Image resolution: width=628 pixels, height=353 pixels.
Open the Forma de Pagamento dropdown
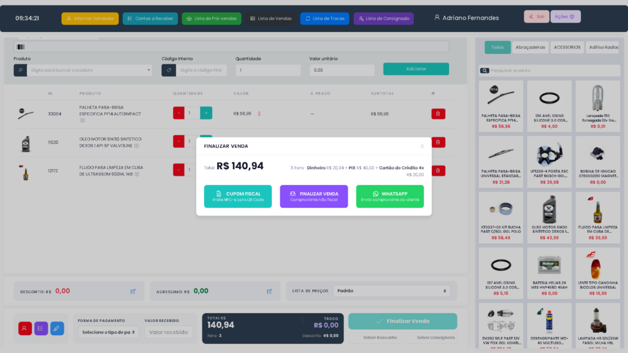click(108, 332)
